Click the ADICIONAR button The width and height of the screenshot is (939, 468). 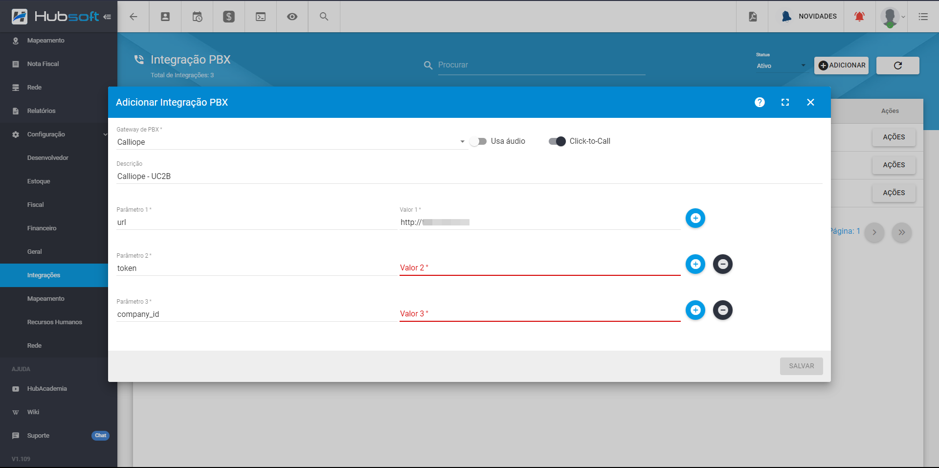[x=841, y=66]
